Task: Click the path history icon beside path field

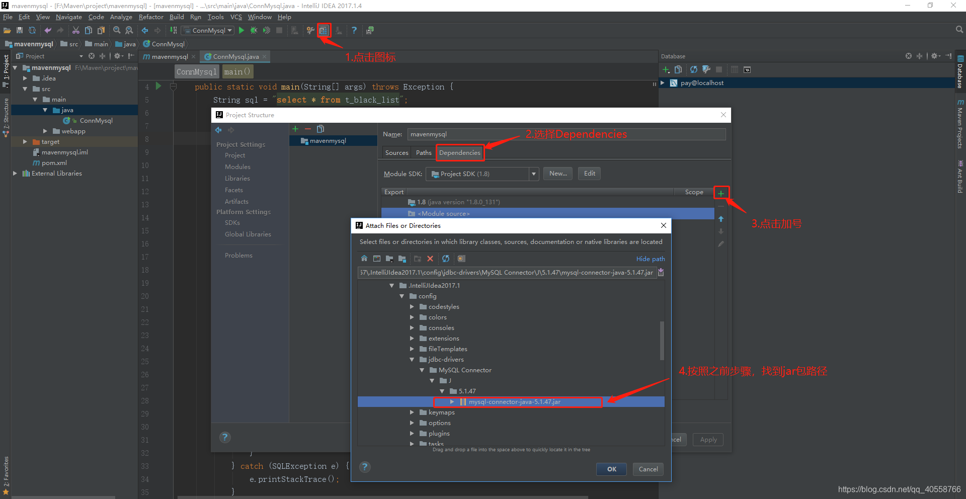Action: click(661, 272)
